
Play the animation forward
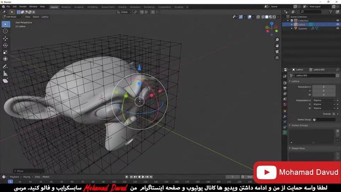pos(143,177)
